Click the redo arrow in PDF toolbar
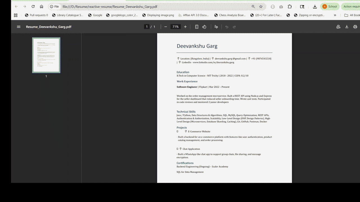Image resolution: width=360 pixels, height=202 pixels. pyautogui.click(x=234, y=27)
